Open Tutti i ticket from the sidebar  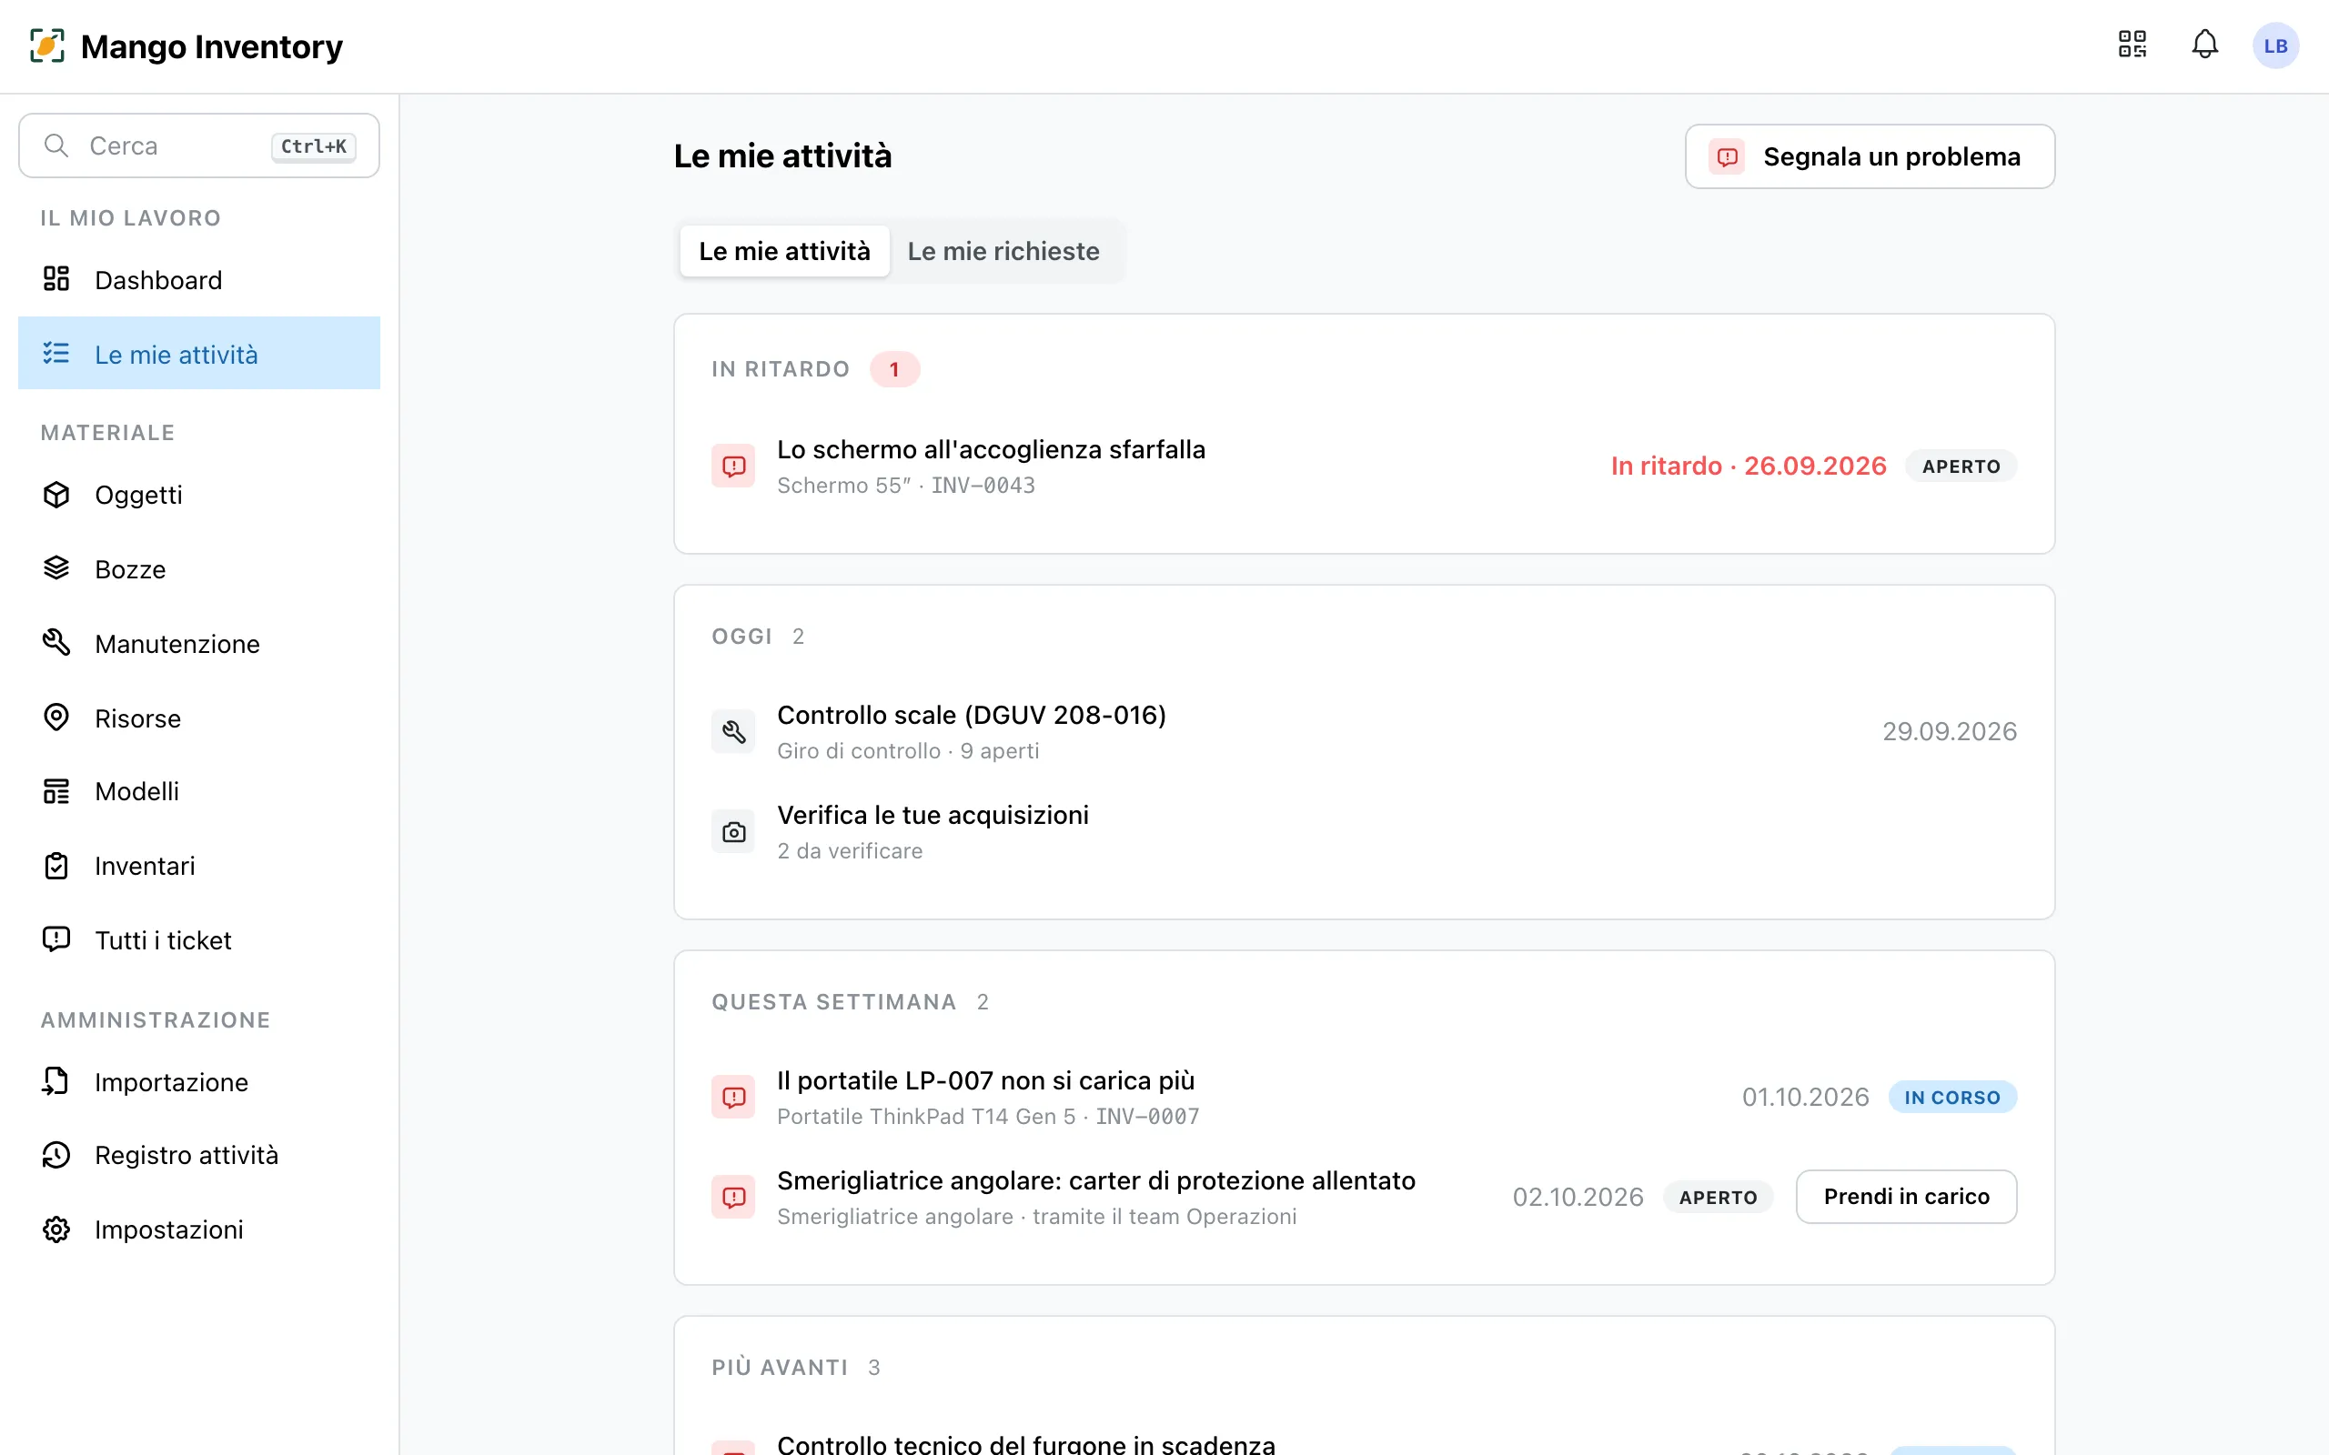[199, 939]
